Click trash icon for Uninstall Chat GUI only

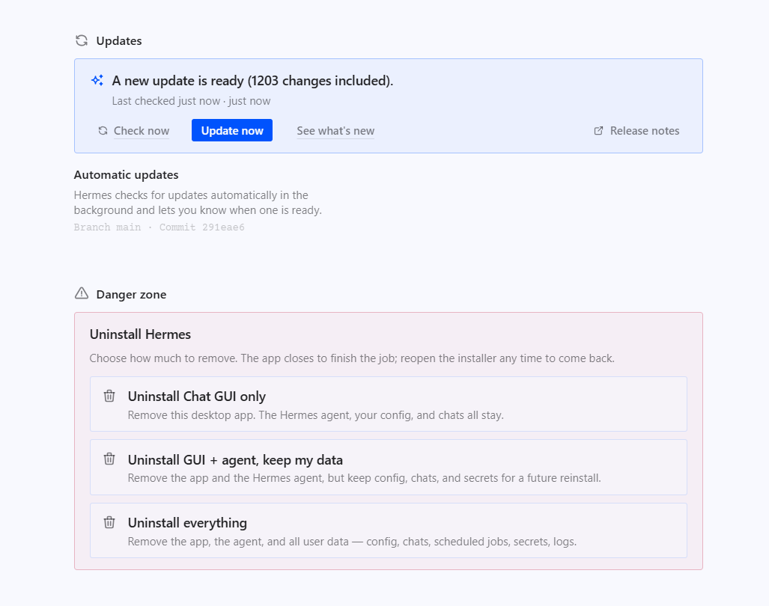[109, 396]
